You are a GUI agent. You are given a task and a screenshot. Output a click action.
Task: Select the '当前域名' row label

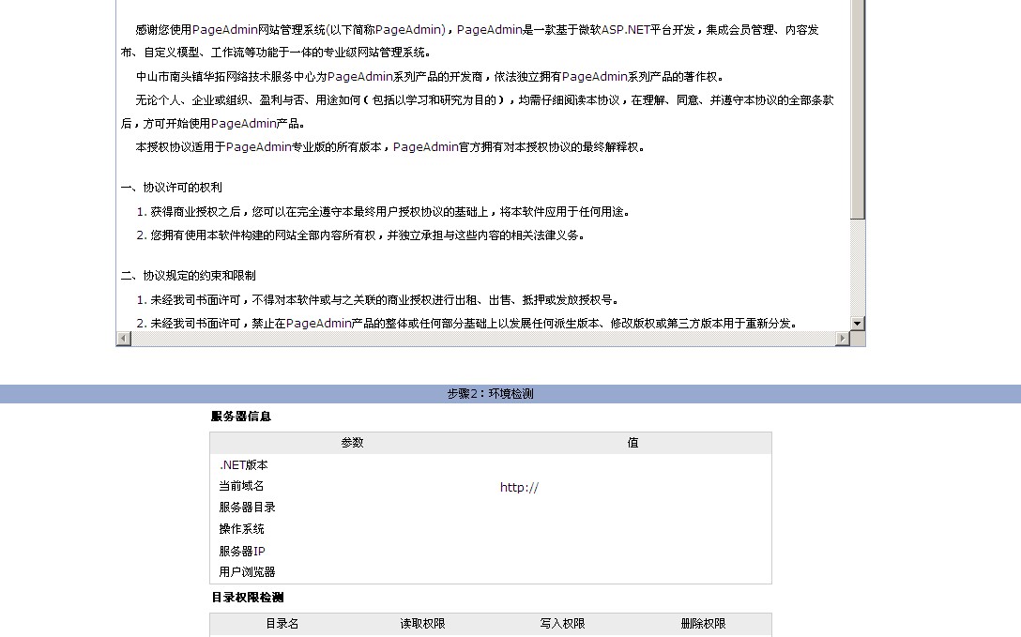pyautogui.click(x=241, y=486)
